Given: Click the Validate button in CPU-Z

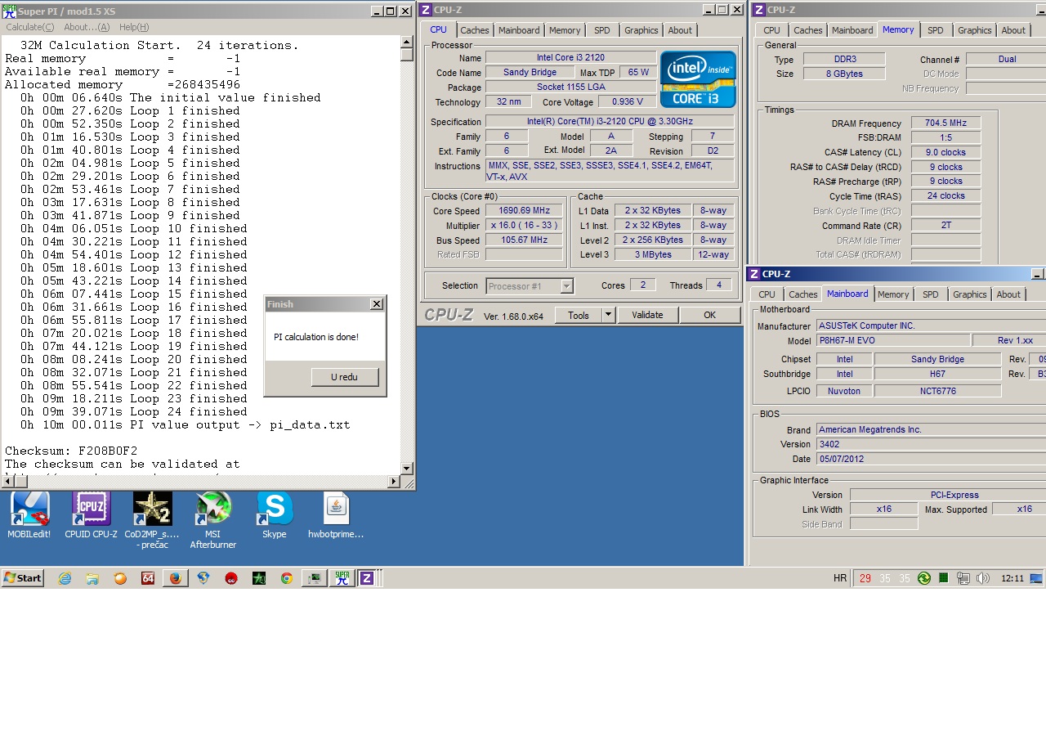Looking at the screenshot, I should click(647, 315).
